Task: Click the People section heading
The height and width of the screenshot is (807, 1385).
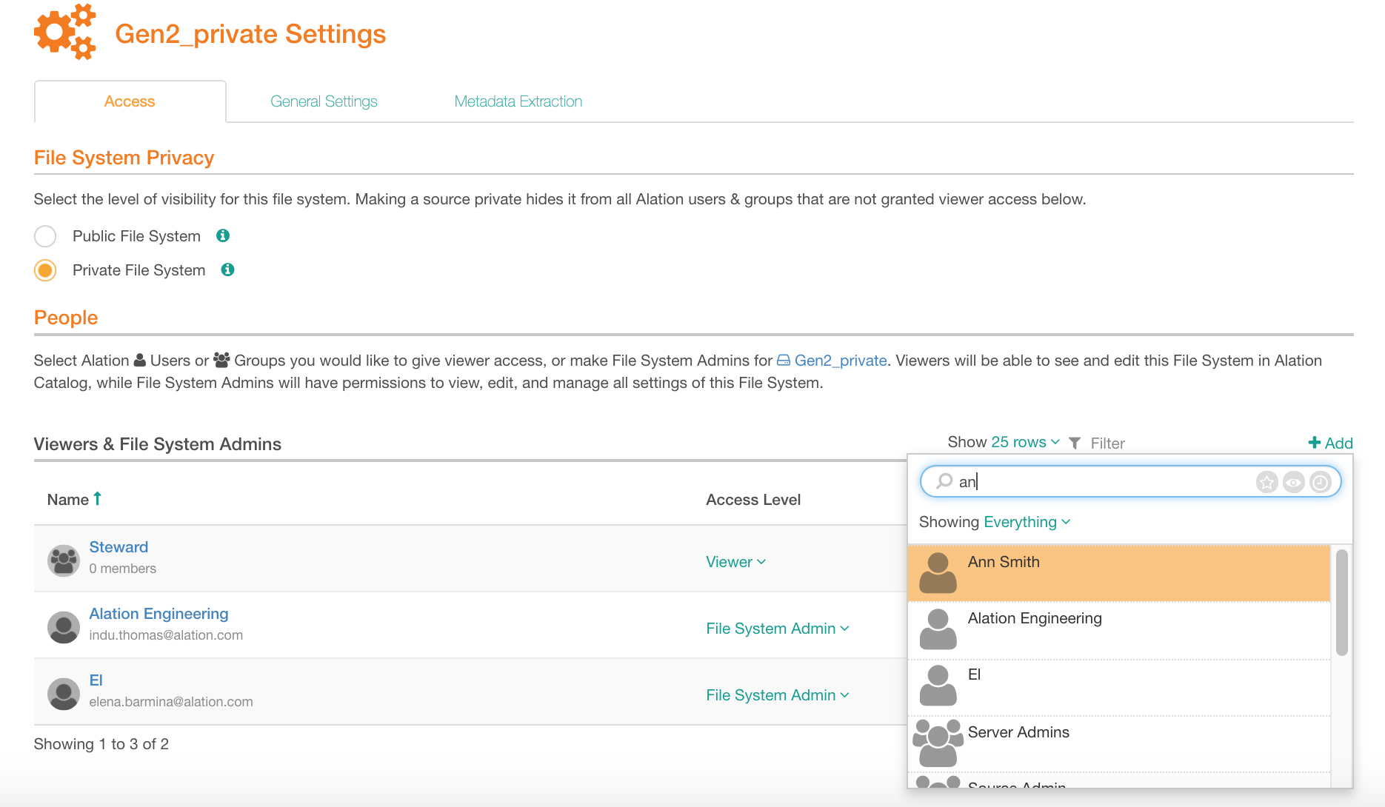Action: 66,318
